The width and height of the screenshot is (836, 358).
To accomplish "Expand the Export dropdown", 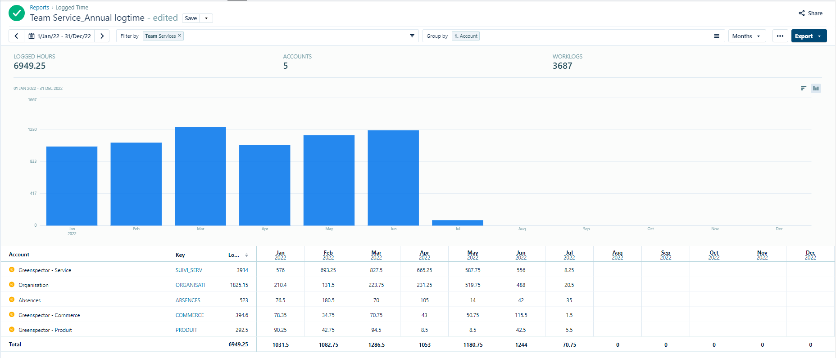I will tap(819, 36).
